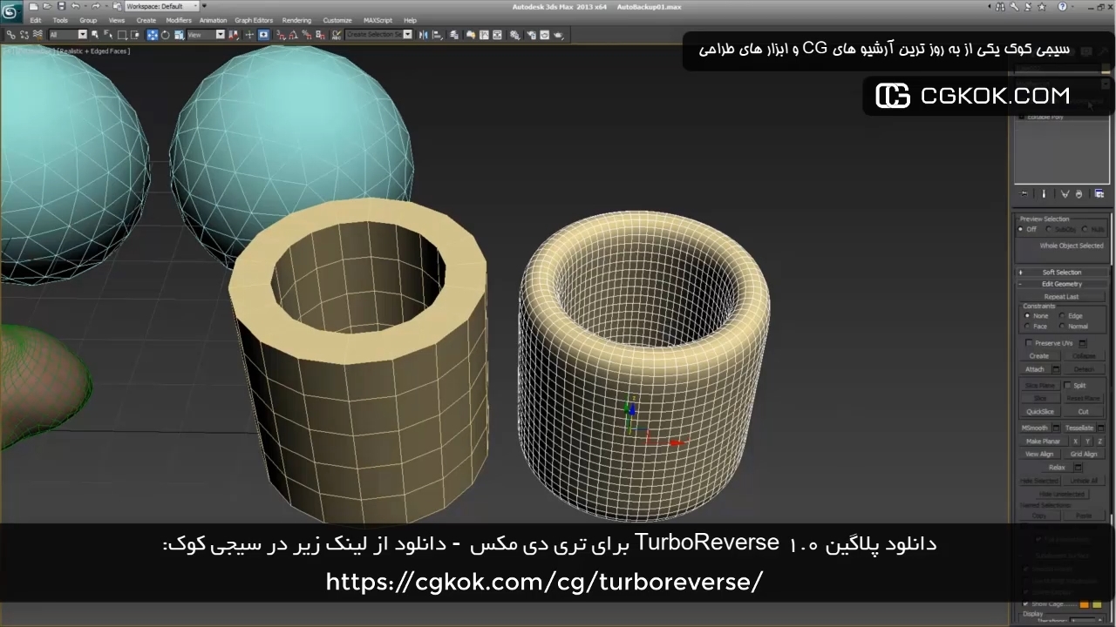Viewport: 1116px width, 627px height.
Task: Select the Edge constraint radio button
Action: 1062,316
